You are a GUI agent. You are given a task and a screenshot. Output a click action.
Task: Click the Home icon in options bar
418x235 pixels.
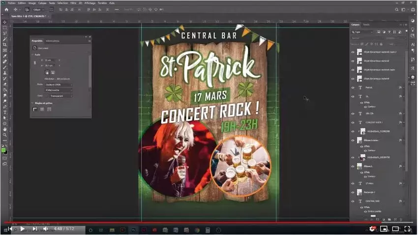coord(6,10)
